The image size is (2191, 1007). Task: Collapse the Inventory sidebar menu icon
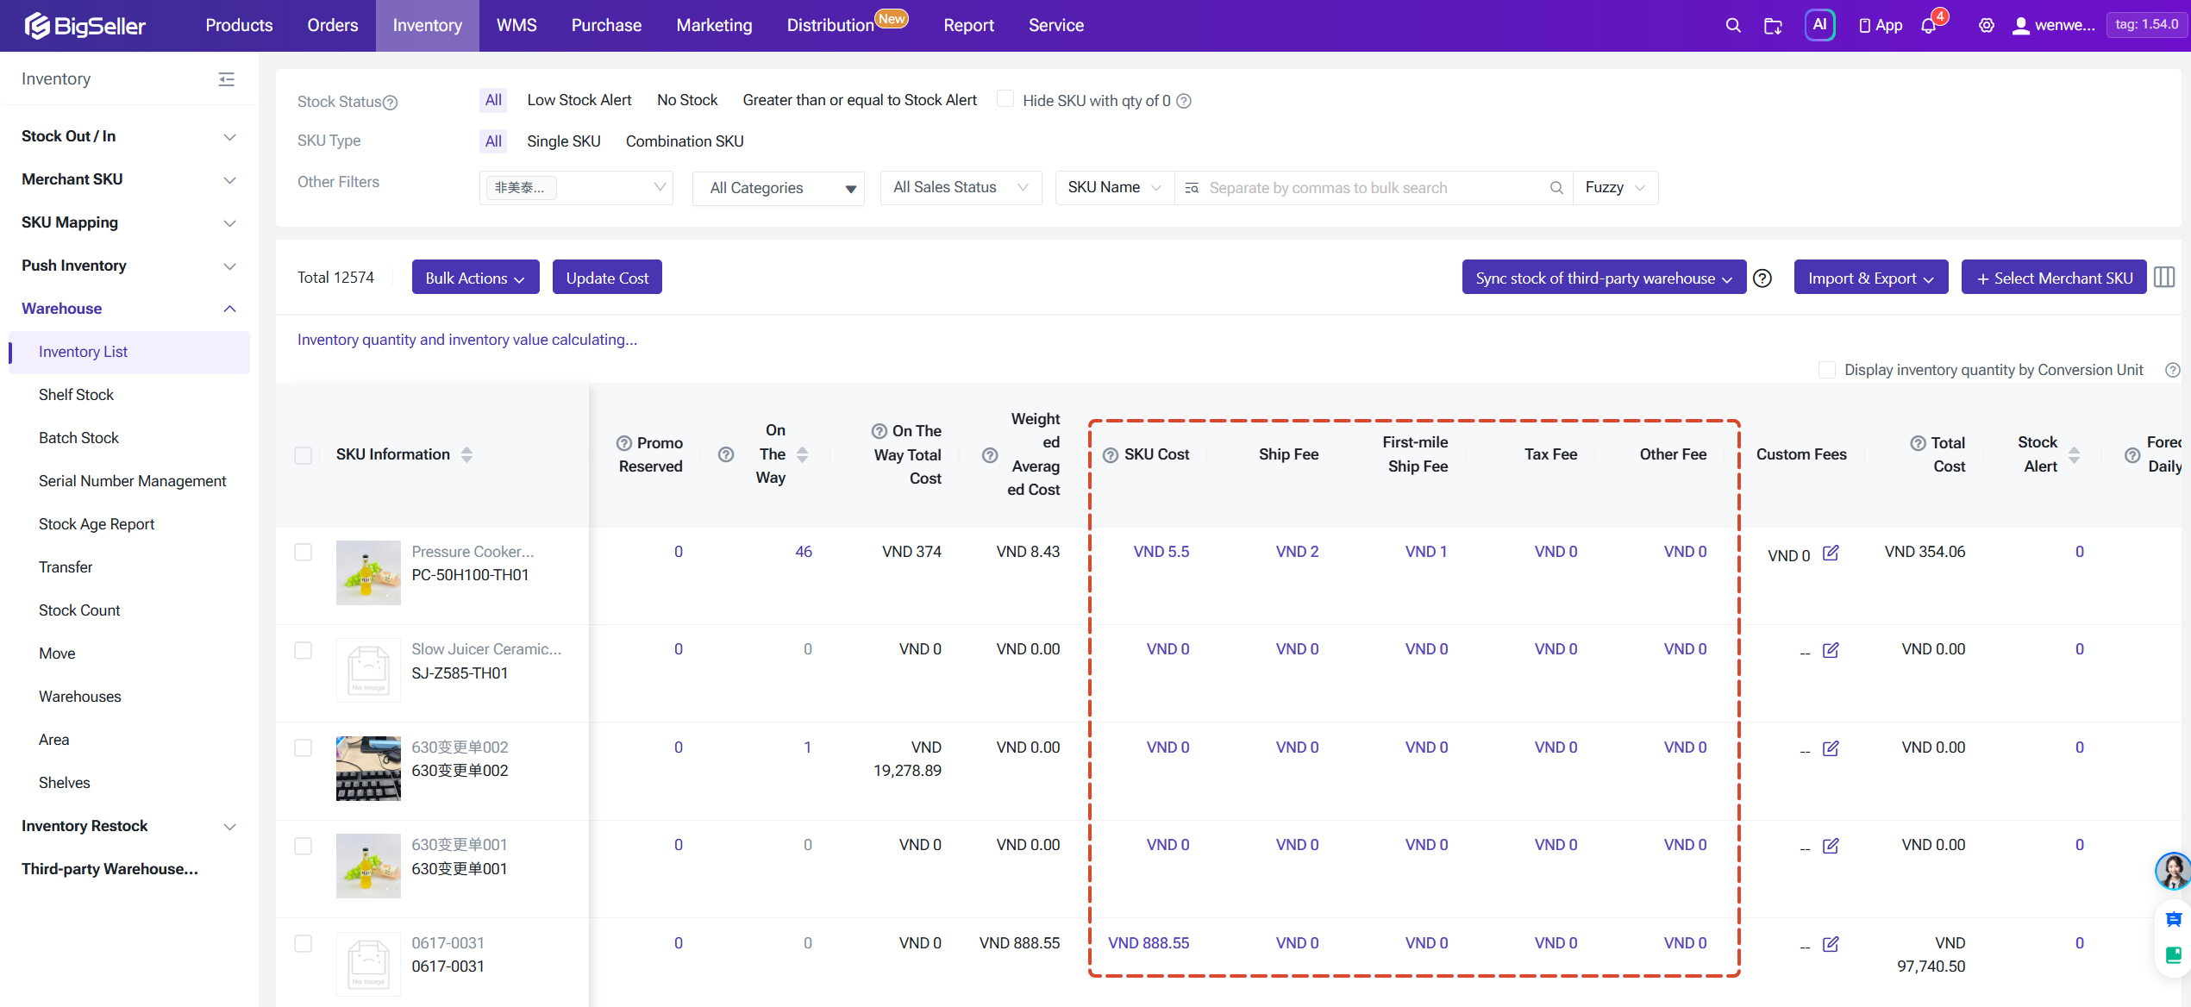(227, 79)
